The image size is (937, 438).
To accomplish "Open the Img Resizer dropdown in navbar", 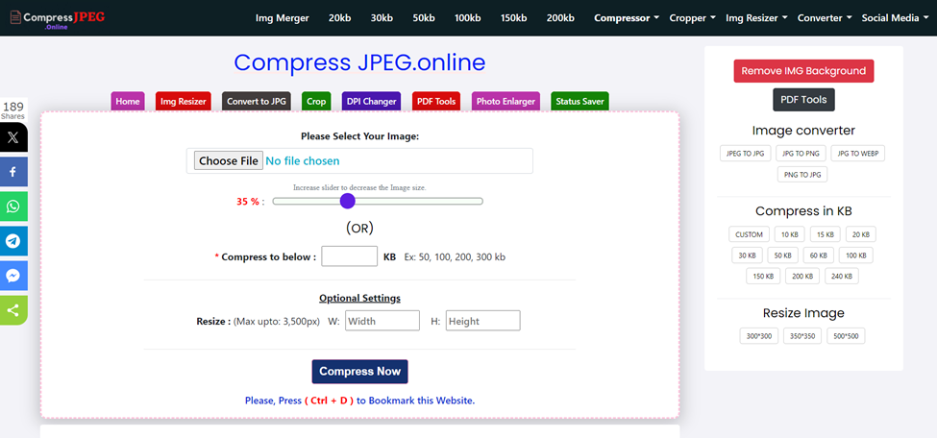I will [x=756, y=18].
